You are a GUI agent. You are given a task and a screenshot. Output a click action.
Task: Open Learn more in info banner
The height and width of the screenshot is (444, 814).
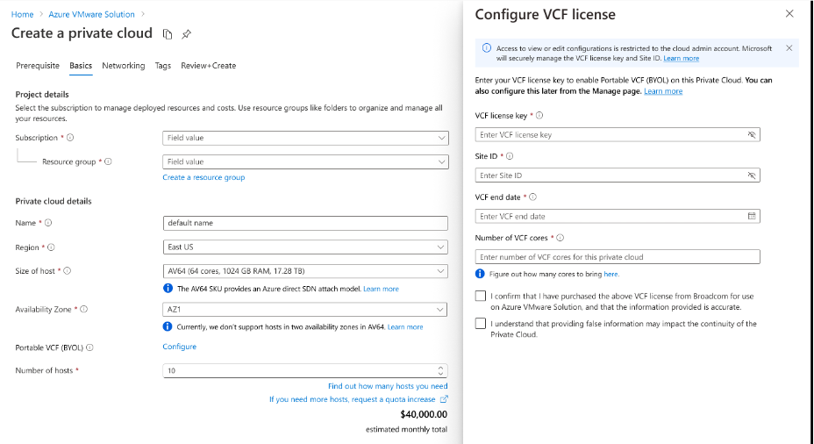click(x=681, y=58)
